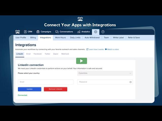Click the blue Update button
162x121 pixels.
tap(30, 89)
